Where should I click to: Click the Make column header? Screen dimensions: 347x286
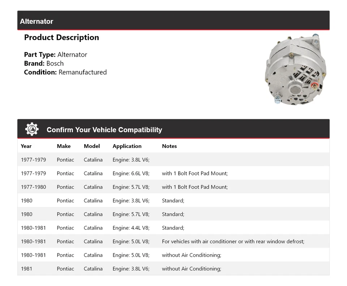[x=64, y=146]
